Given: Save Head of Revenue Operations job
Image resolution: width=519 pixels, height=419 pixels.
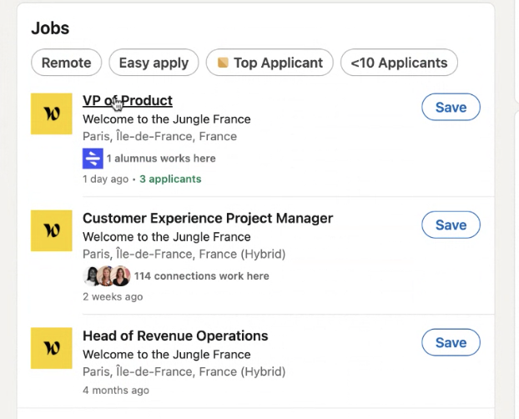Looking at the screenshot, I should click(x=451, y=342).
